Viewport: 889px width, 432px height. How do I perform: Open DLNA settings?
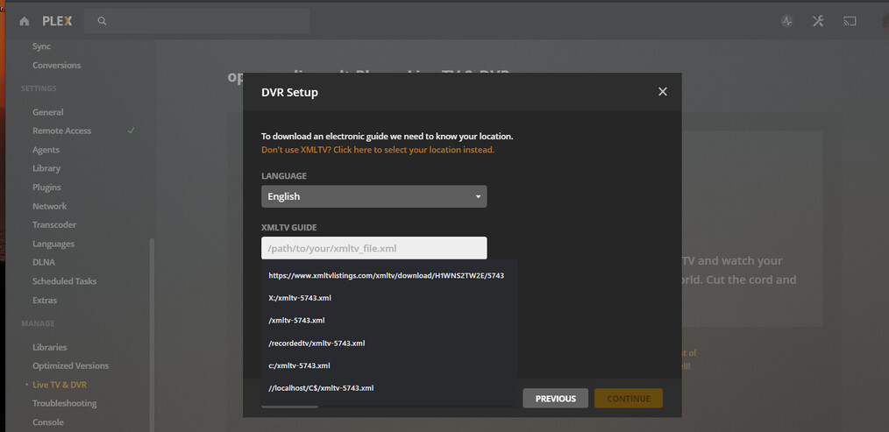(44, 263)
